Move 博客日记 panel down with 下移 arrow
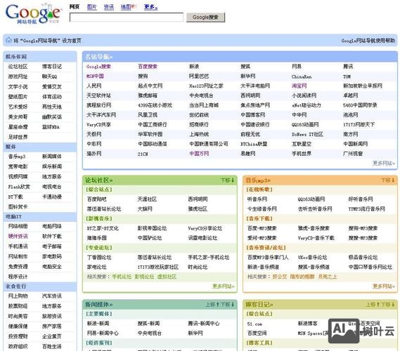The width and height of the screenshot is (400, 351). coord(388,305)
